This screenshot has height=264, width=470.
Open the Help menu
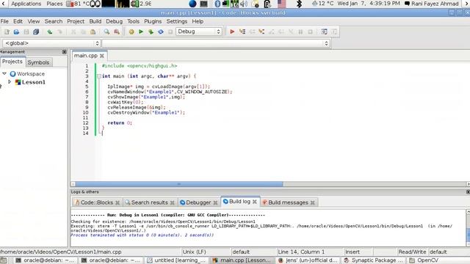coord(198,21)
